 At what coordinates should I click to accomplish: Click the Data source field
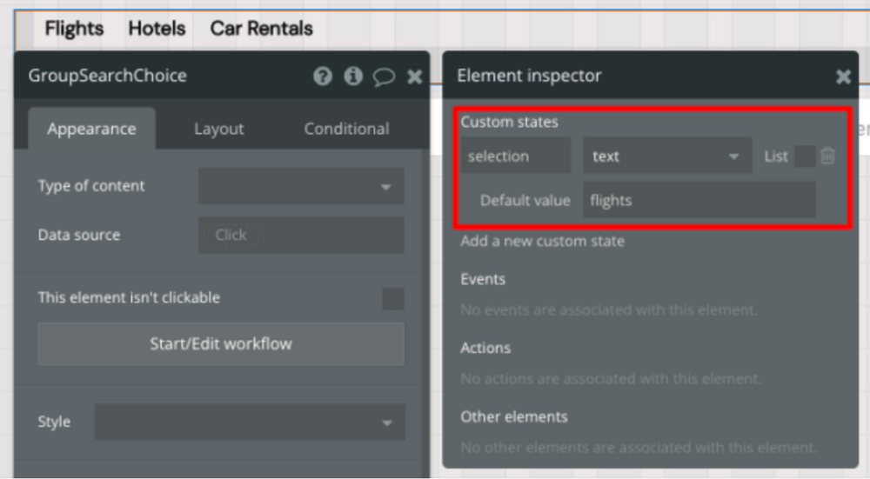pos(301,235)
